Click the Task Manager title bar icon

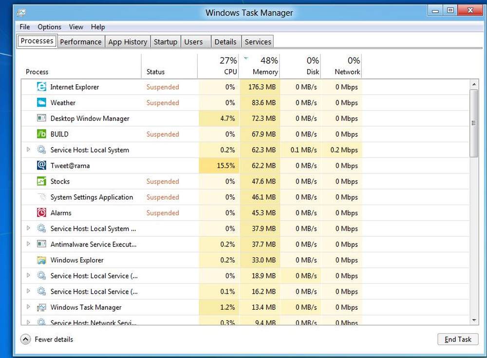(21, 13)
